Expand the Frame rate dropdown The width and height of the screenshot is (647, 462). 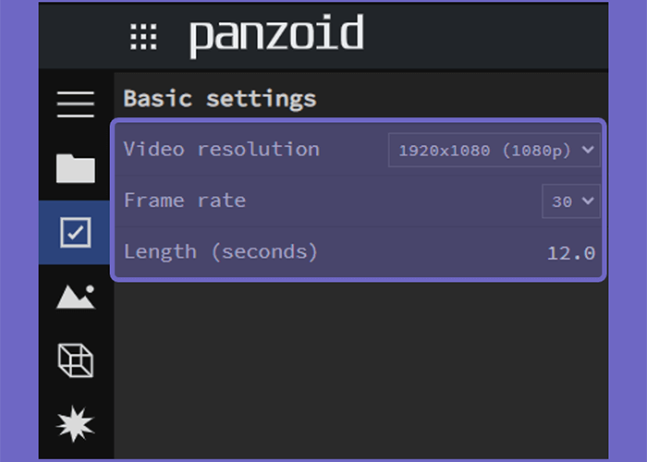(x=570, y=201)
